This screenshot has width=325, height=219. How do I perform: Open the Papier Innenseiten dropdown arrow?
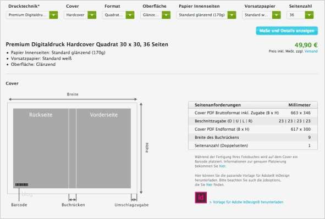point(232,15)
